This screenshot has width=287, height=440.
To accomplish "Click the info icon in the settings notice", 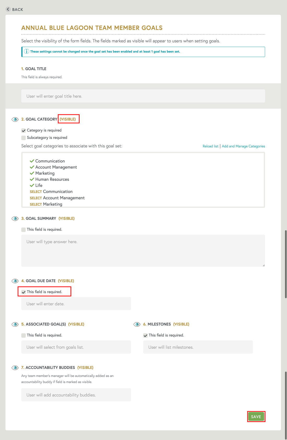I will [27, 51].
